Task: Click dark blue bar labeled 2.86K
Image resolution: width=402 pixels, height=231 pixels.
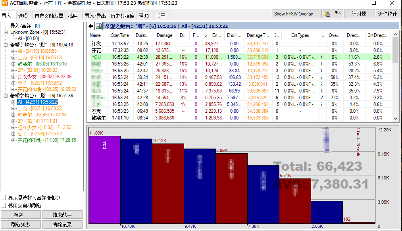Action: pyautogui.click(x=327, y=212)
